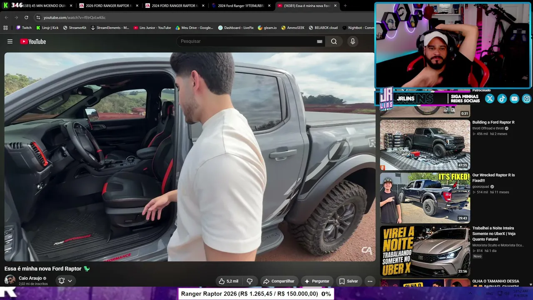The image size is (533, 300).
Task: Select the youtube.com address bar
Action: point(204,17)
